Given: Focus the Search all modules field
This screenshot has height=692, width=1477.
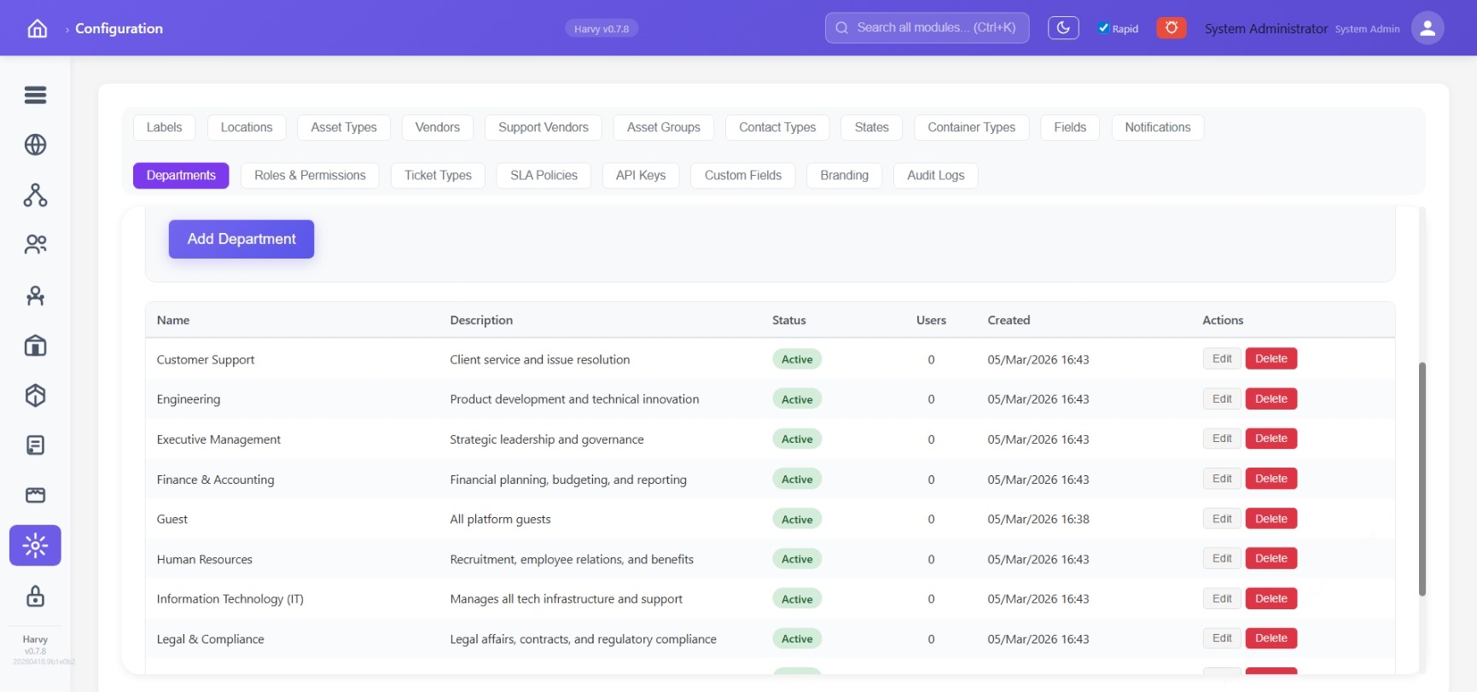Looking at the screenshot, I should 927,27.
